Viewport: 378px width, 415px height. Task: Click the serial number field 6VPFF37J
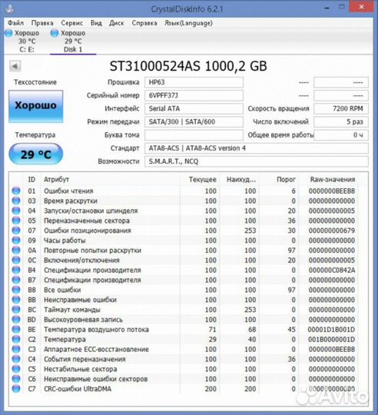coord(194,95)
